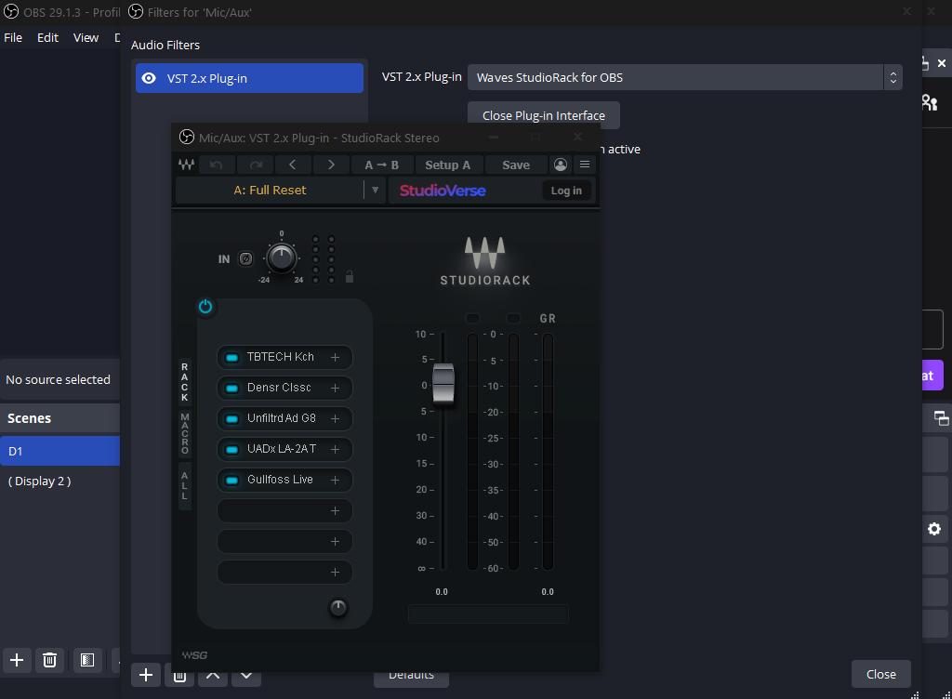This screenshot has width=952, height=699.
Task: Toggle the rack power button
Action: (x=205, y=306)
